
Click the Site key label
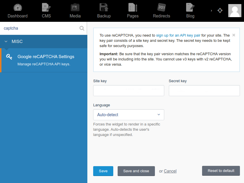100,81
